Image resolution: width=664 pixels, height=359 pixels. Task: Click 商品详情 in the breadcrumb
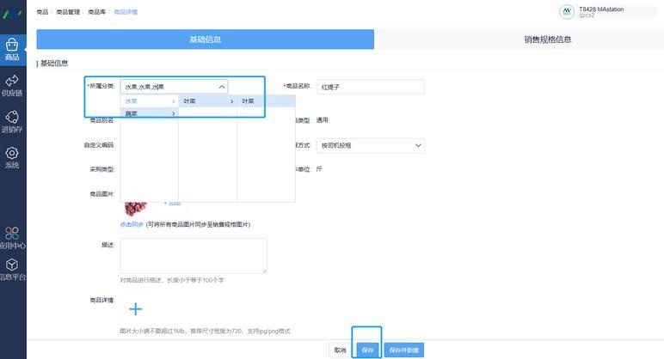(126, 12)
